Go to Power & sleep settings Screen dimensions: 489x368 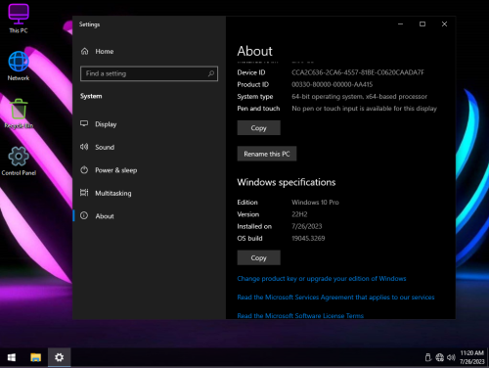(109, 170)
